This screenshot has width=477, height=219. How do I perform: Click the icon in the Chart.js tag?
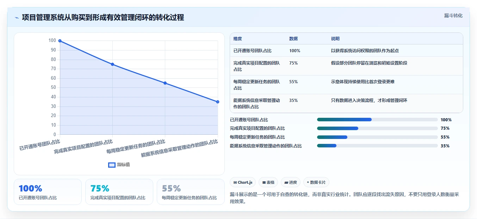tap(235, 183)
